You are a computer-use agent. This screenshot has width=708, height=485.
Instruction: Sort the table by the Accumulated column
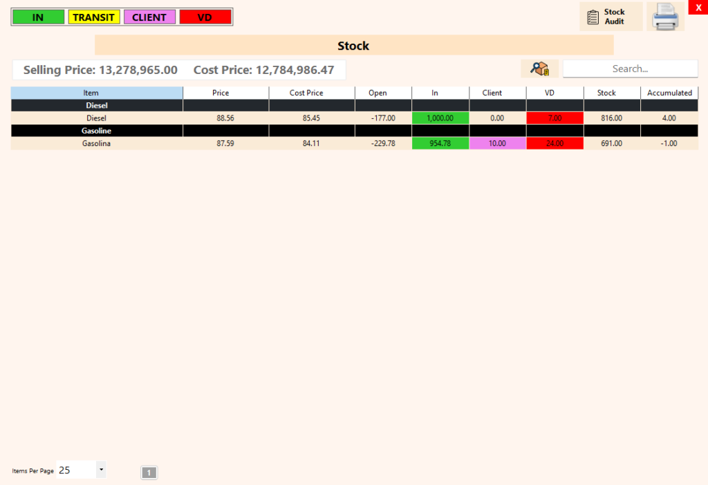click(x=669, y=92)
